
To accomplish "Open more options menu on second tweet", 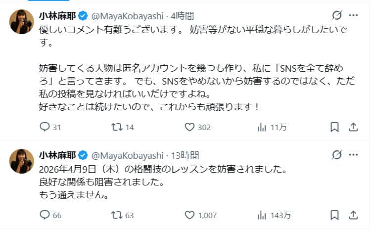I will click(353, 155).
